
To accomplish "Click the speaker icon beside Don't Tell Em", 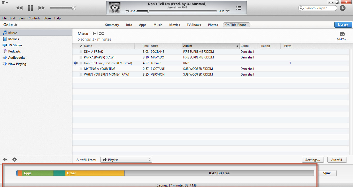I will pyautogui.click(x=76, y=63).
